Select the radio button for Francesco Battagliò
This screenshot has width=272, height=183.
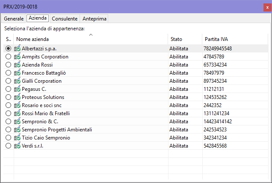point(9,73)
